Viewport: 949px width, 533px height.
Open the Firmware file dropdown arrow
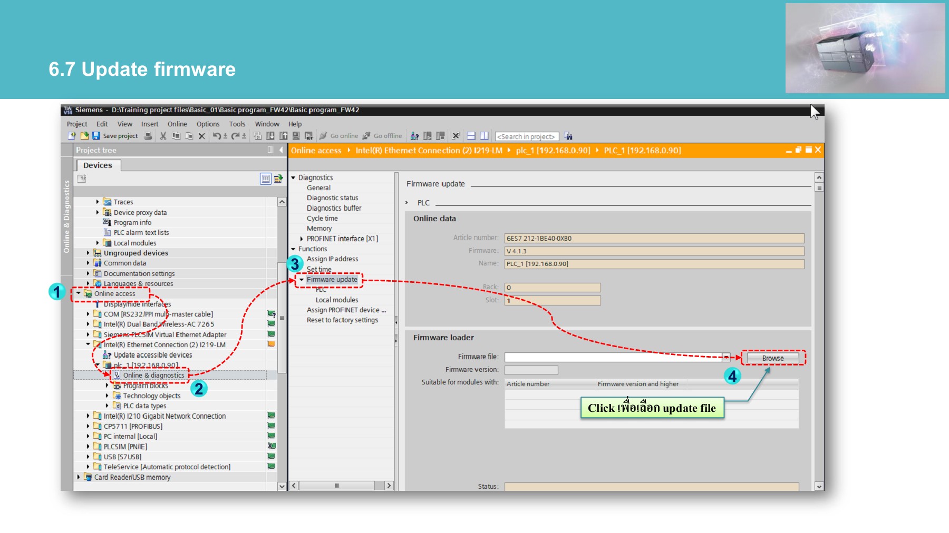pos(726,358)
